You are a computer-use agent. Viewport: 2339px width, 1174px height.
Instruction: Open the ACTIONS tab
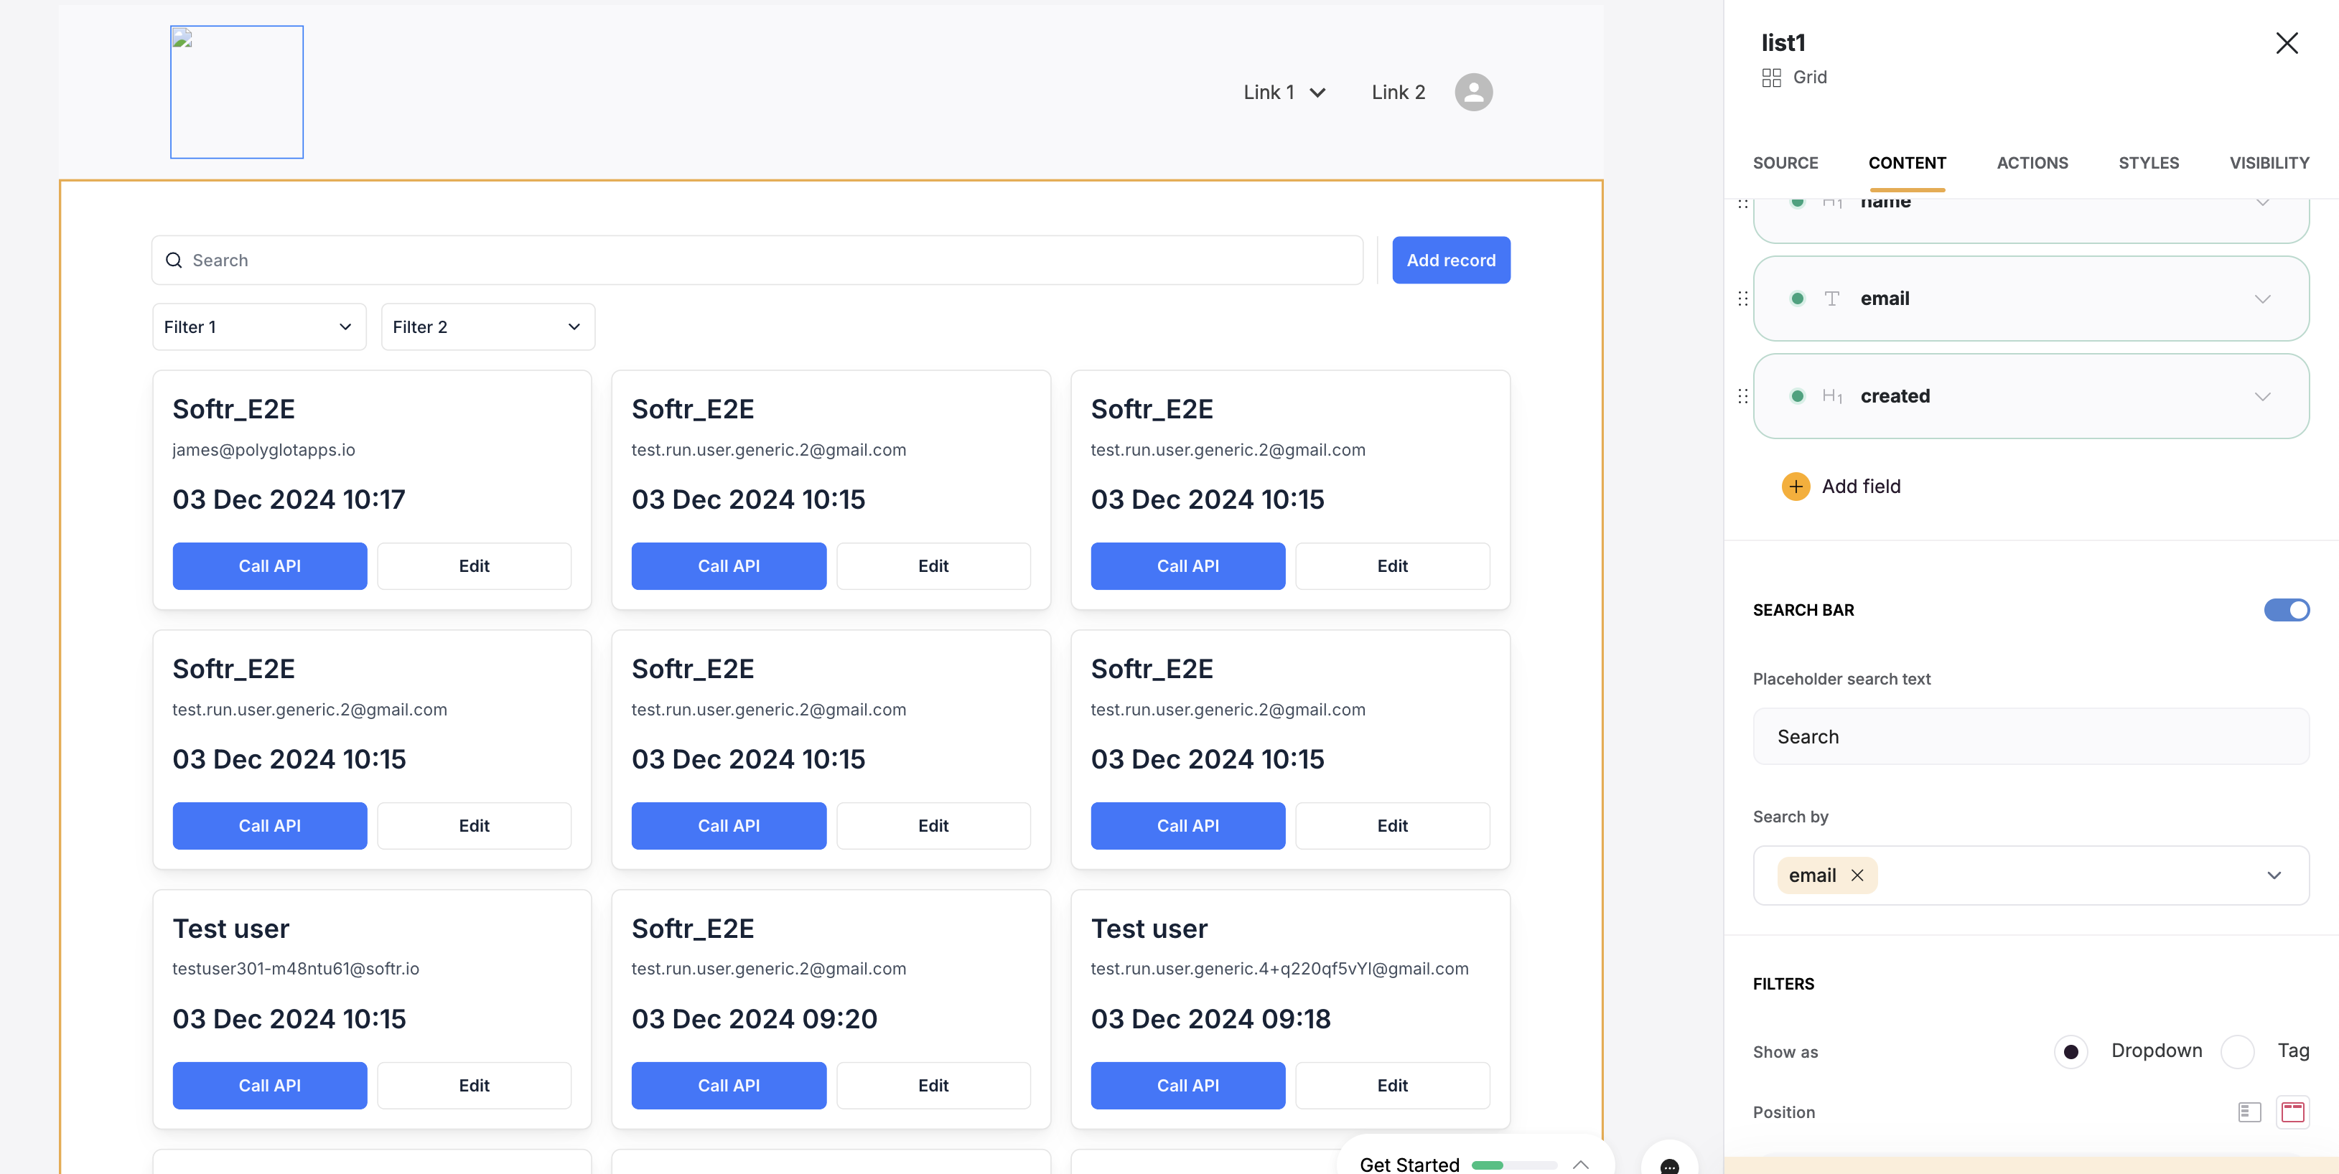(x=2032, y=164)
